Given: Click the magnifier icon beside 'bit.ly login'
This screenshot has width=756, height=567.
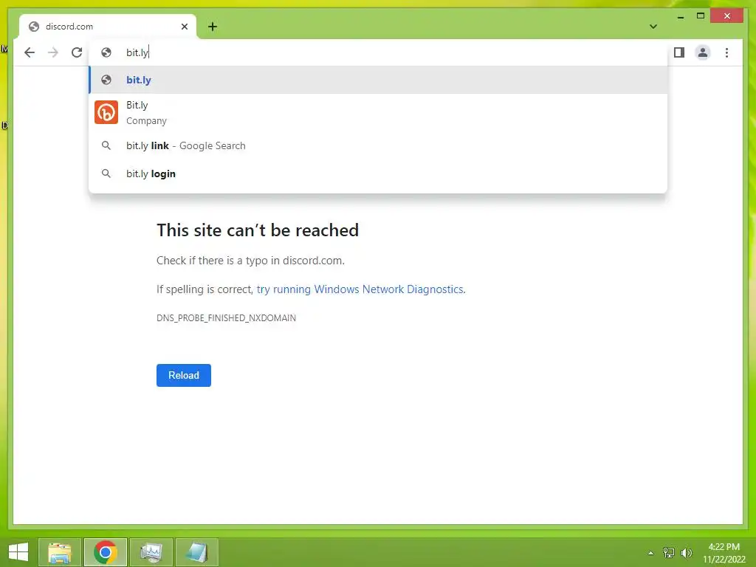Looking at the screenshot, I should 106,173.
